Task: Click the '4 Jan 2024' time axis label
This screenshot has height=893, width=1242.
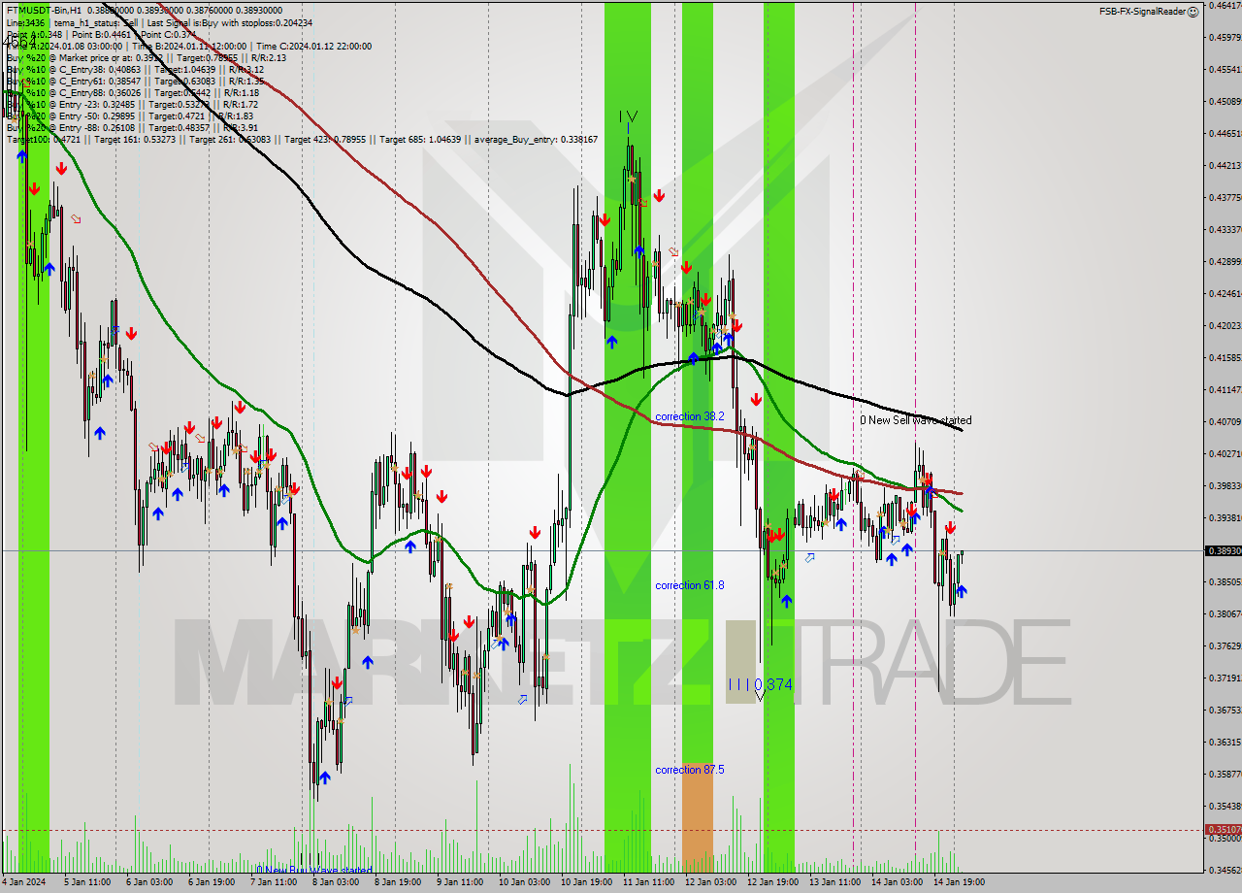Action: coord(24,882)
